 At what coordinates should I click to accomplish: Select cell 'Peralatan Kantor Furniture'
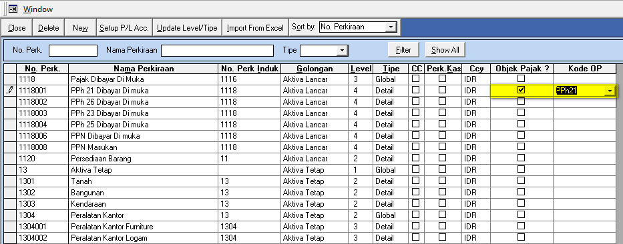pos(144,227)
